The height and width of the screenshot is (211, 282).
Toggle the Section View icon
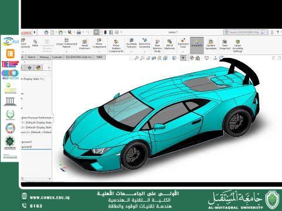(154, 58)
